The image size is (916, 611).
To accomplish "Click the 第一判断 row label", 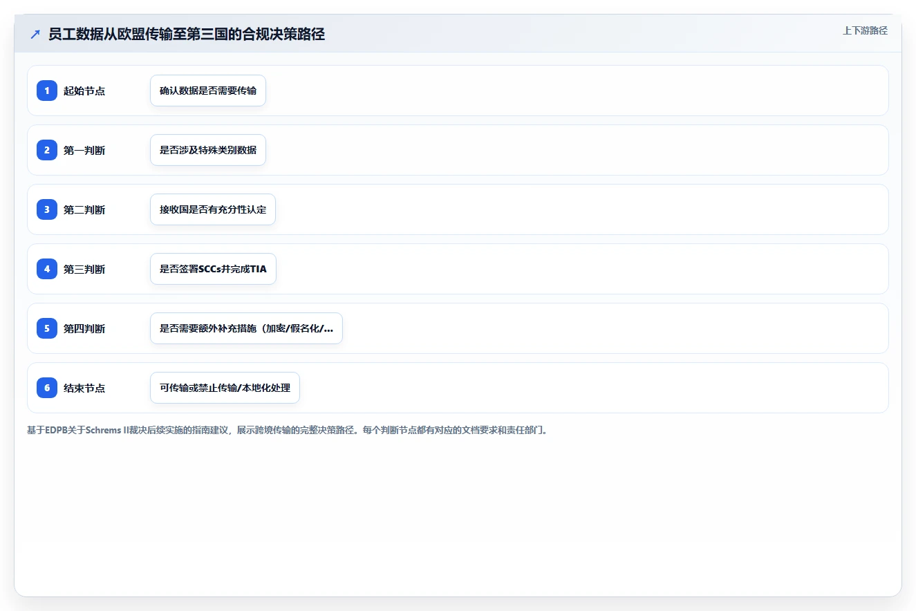I will [84, 150].
